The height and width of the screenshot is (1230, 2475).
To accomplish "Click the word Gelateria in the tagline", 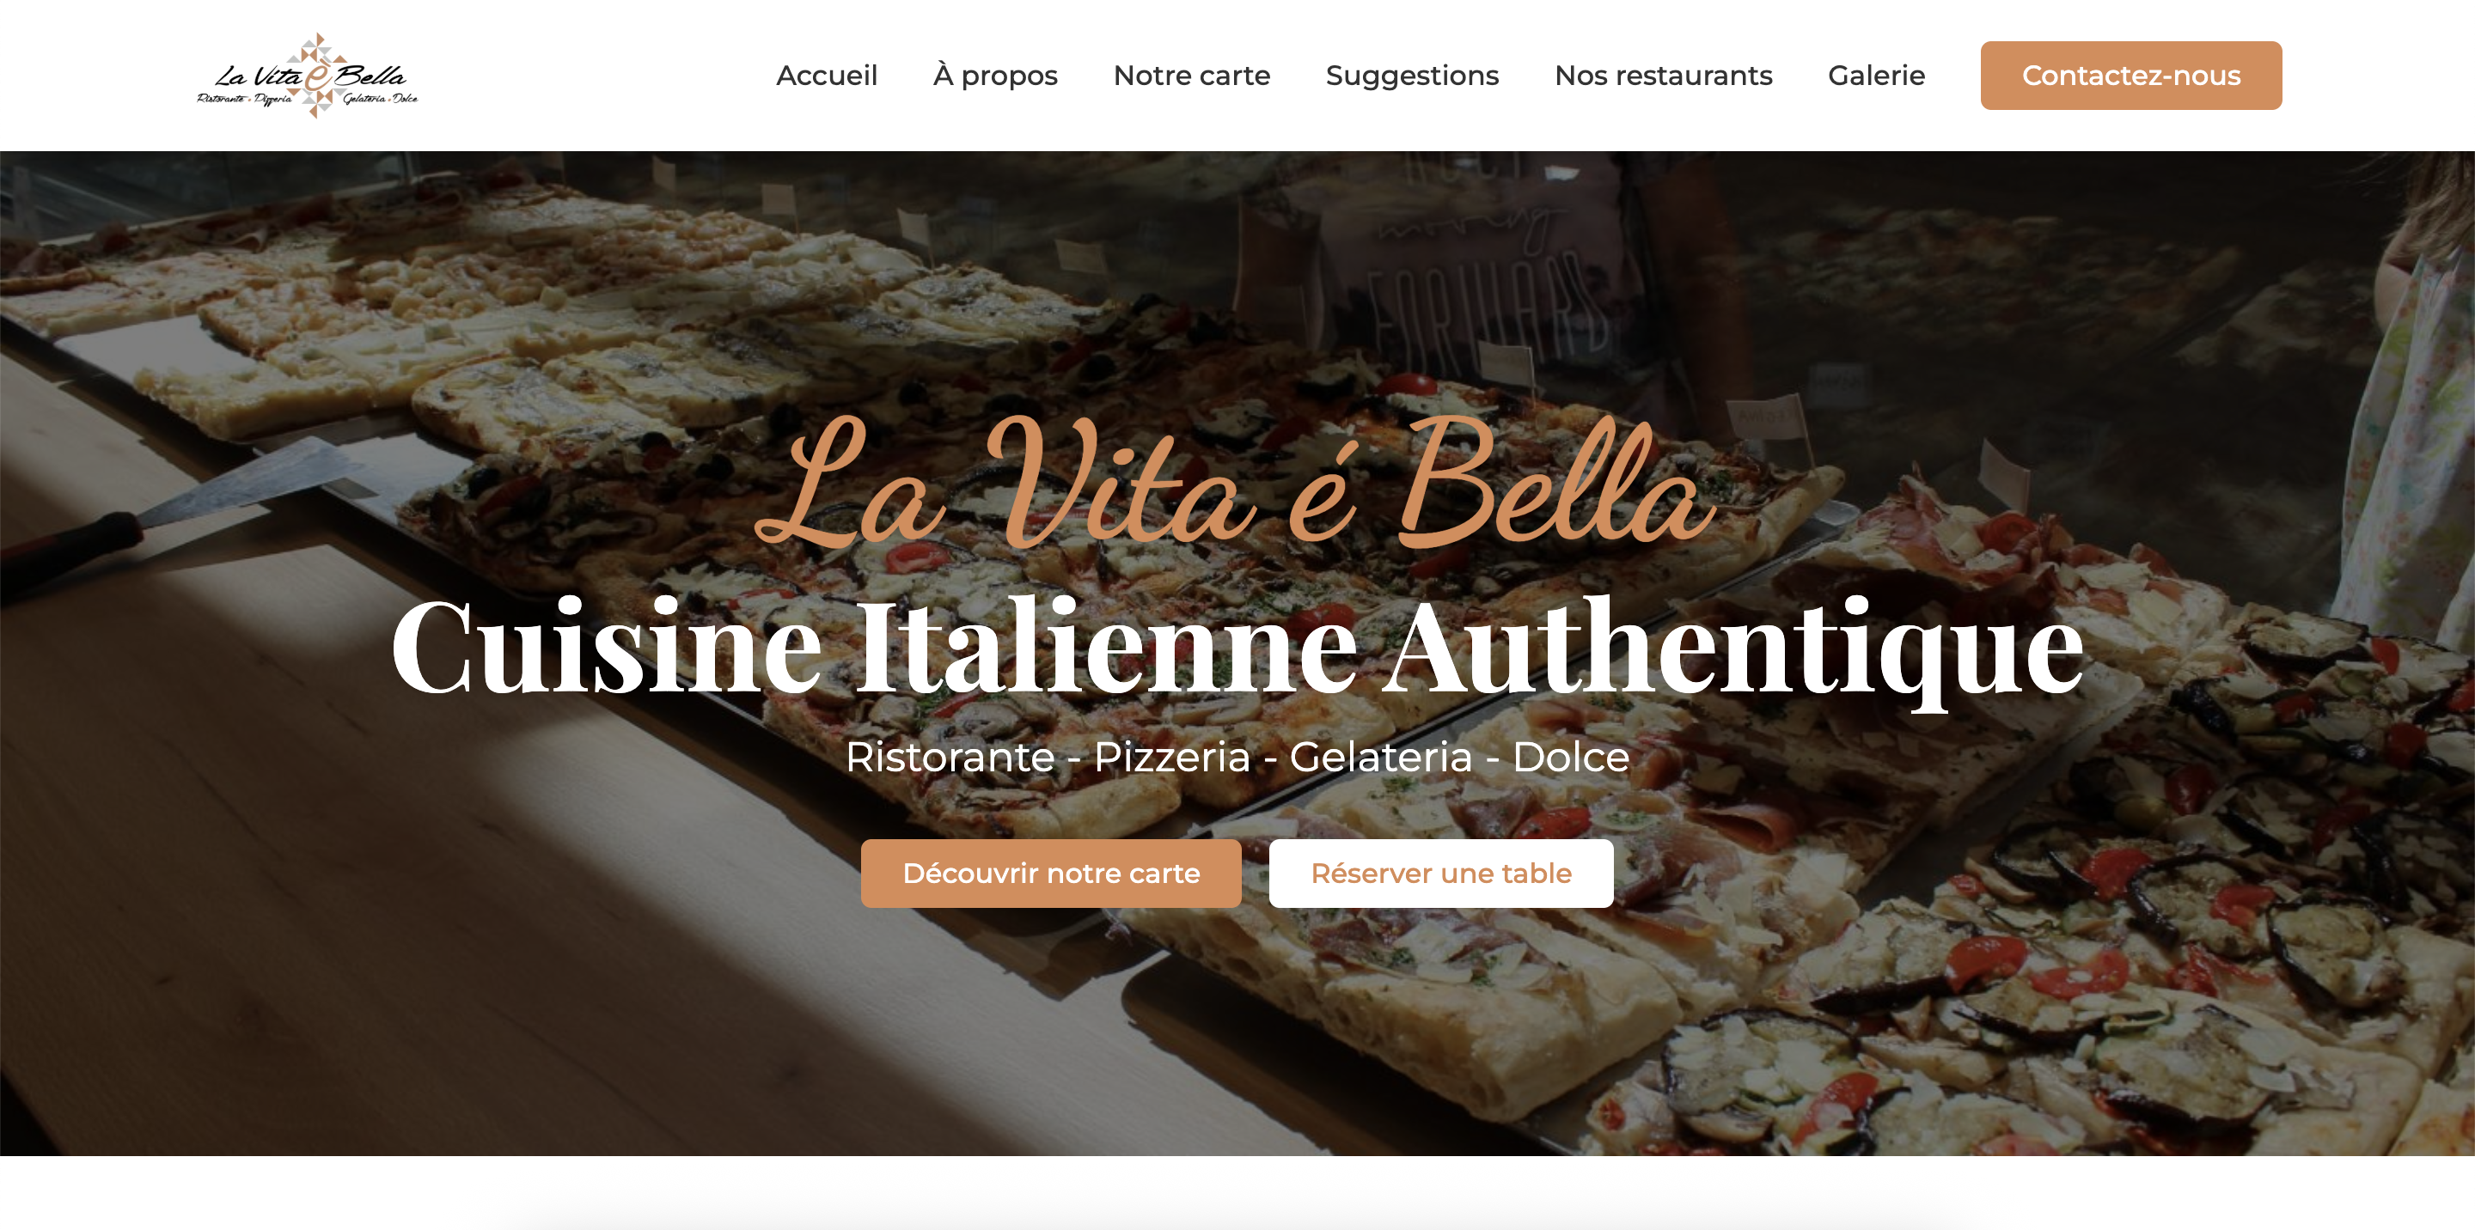I will click(x=1381, y=757).
